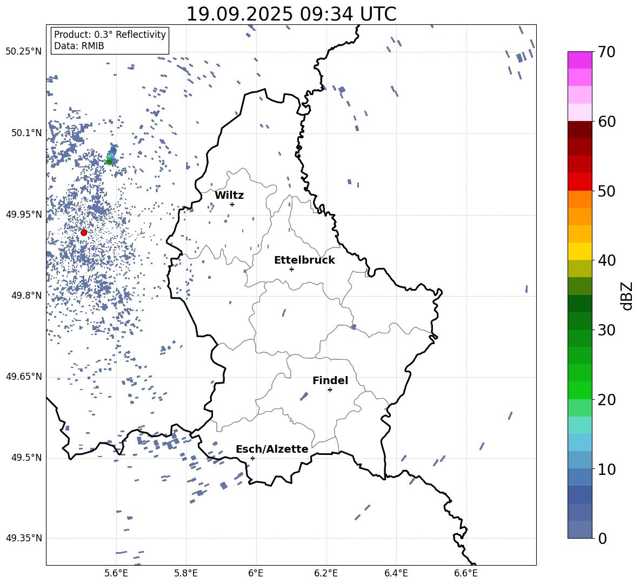Screen dimensions: 640x584
Task: Click the 50.1°N latitude label
Action: pos(26,133)
